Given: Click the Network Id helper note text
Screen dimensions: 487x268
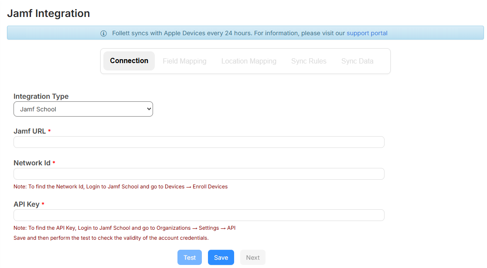Looking at the screenshot, I should tap(120, 186).
